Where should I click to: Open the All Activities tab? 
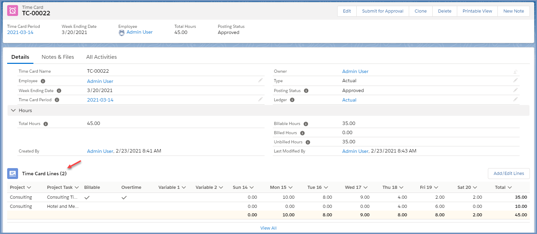click(x=101, y=57)
